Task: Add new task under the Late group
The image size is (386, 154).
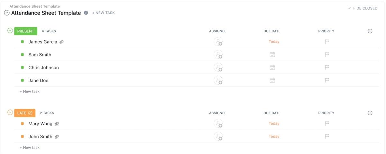Action: click(x=30, y=148)
